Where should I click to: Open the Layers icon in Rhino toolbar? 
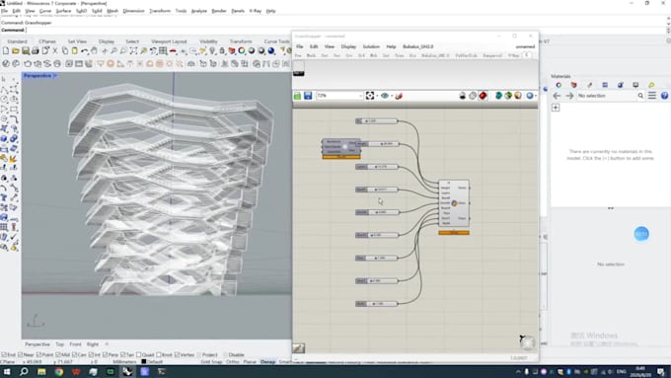click(x=232, y=51)
